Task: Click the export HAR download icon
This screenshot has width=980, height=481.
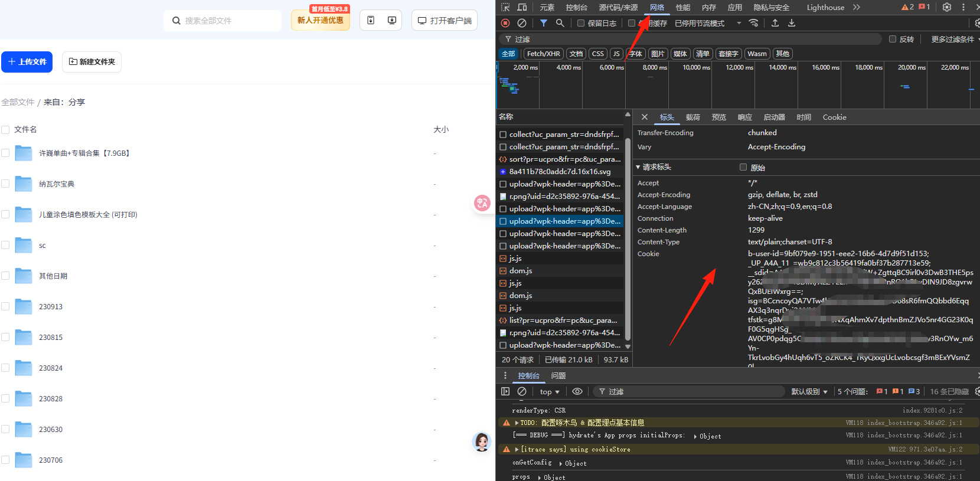Action: pyautogui.click(x=792, y=23)
